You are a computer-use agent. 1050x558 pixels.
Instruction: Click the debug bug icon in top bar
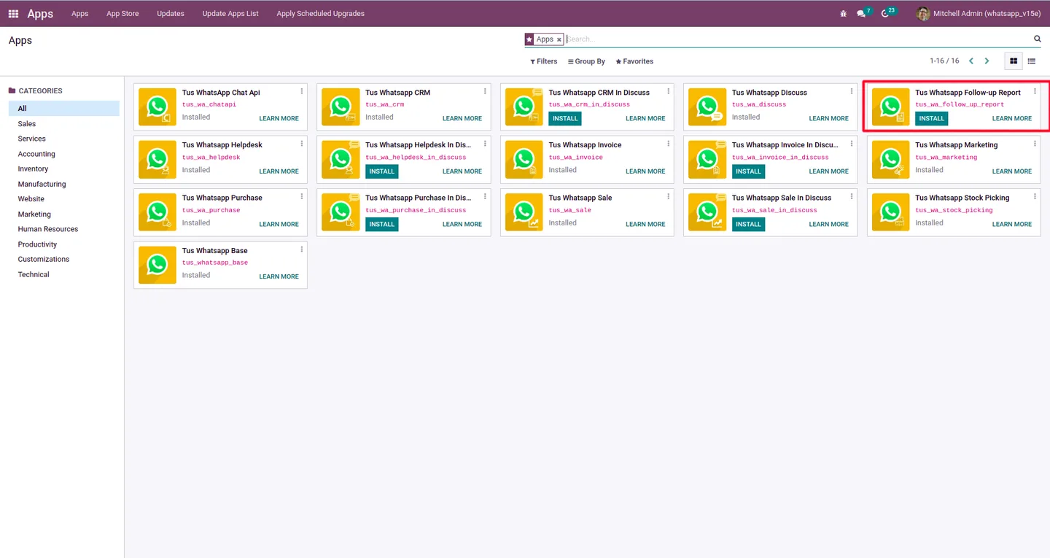click(844, 13)
